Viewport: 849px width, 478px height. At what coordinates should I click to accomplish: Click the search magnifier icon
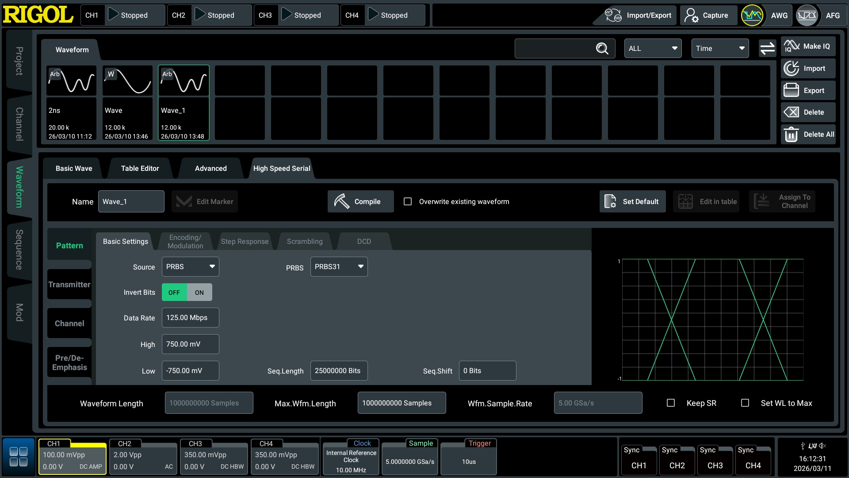tap(602, 49)
